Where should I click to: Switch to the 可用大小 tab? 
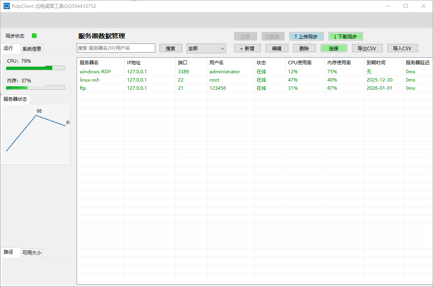point(31,252)
